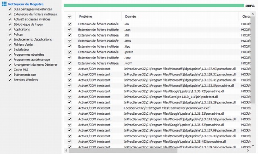Viewport: 258px width, 154px height.
Task: Uncheck the Installateur option
Action: pos(10,50)
